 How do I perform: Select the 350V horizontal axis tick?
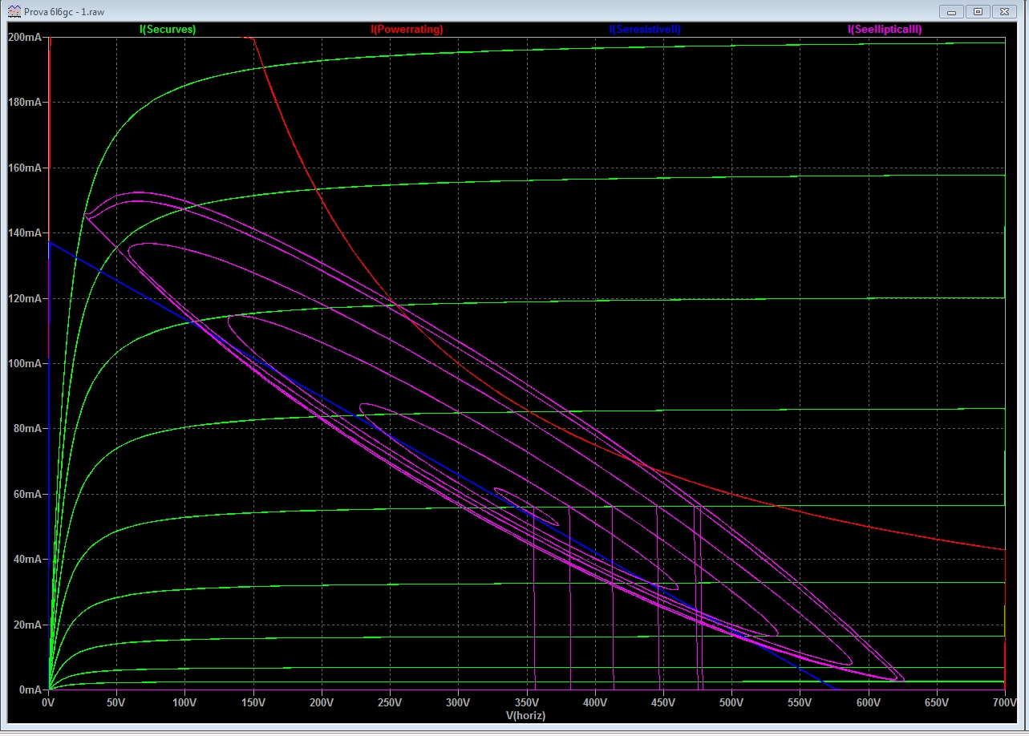tap(526, 702)
